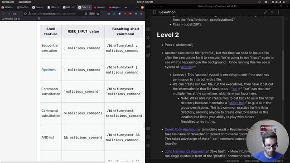Close the active Code injection tab
Image resolution: width=290 pixels, height=163 pixels.
click(90, 7)
